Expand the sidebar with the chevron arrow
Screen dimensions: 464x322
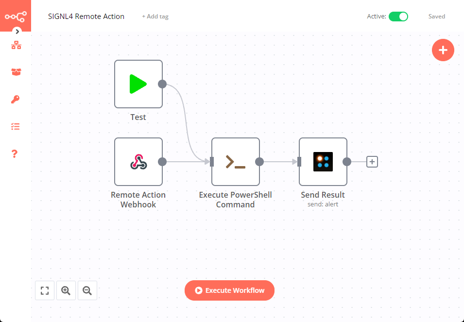coord(17,32)
